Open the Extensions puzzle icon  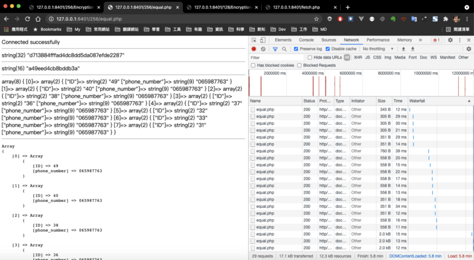pyautogui.click(x=446, y=19)
